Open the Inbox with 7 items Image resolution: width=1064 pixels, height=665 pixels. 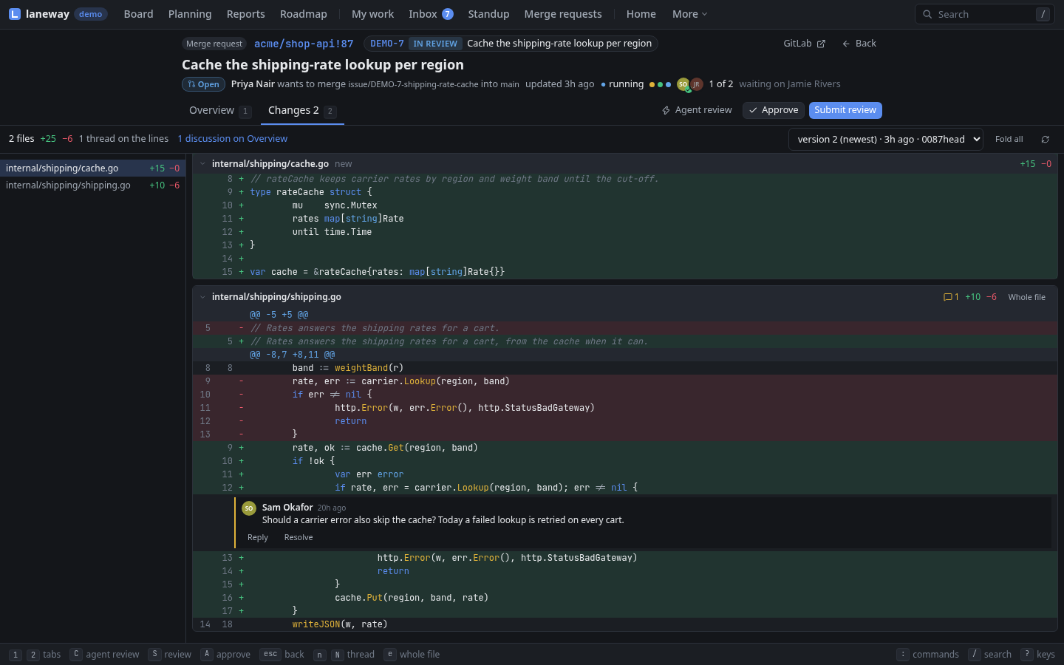point(431,14)
